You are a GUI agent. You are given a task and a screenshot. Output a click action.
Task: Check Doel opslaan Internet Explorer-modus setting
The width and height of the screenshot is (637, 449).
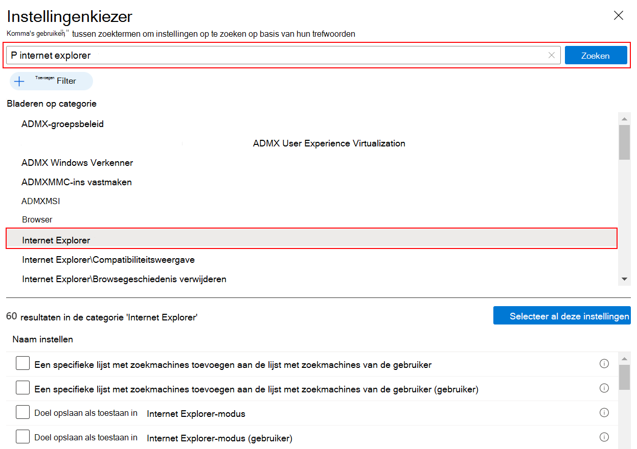pos(22,412)
